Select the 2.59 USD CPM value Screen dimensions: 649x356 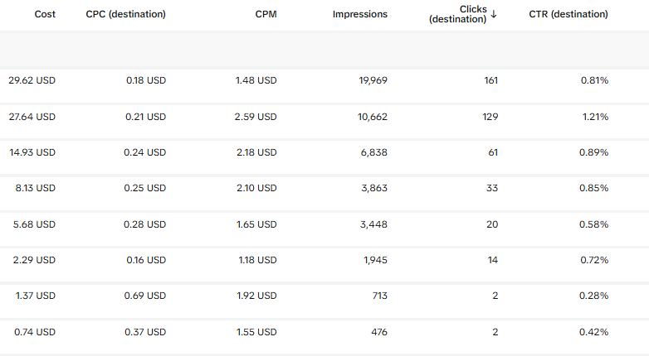pyautogui.click(x=256, y=117)
